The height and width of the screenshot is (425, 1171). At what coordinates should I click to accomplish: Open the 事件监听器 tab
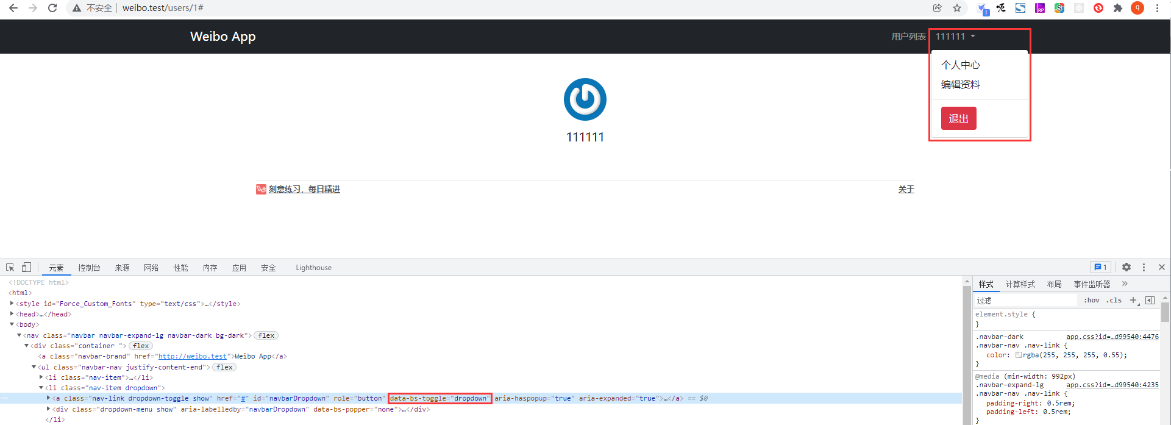pyautogui.click(x=1092, y=284)
